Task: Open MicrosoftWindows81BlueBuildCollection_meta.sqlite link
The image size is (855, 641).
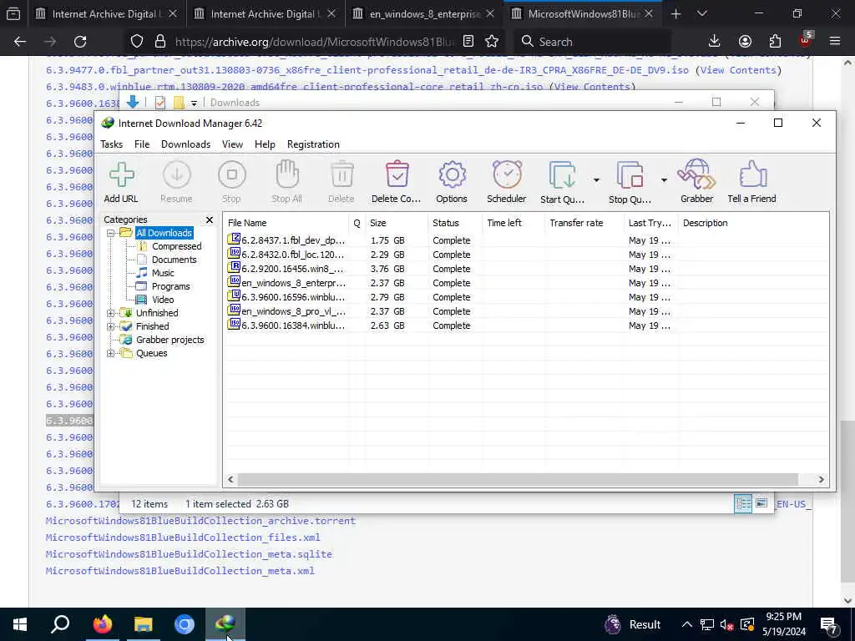Action: tap(189, 554)
